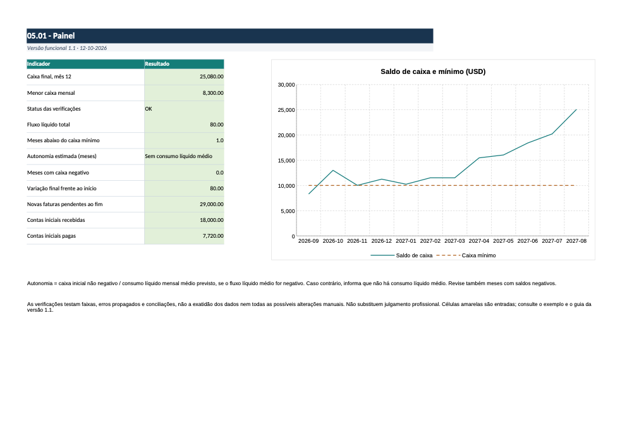Click the 2027-04 x-axis label
This screenshot has height=447, width=632.
[x=479, y=241]
